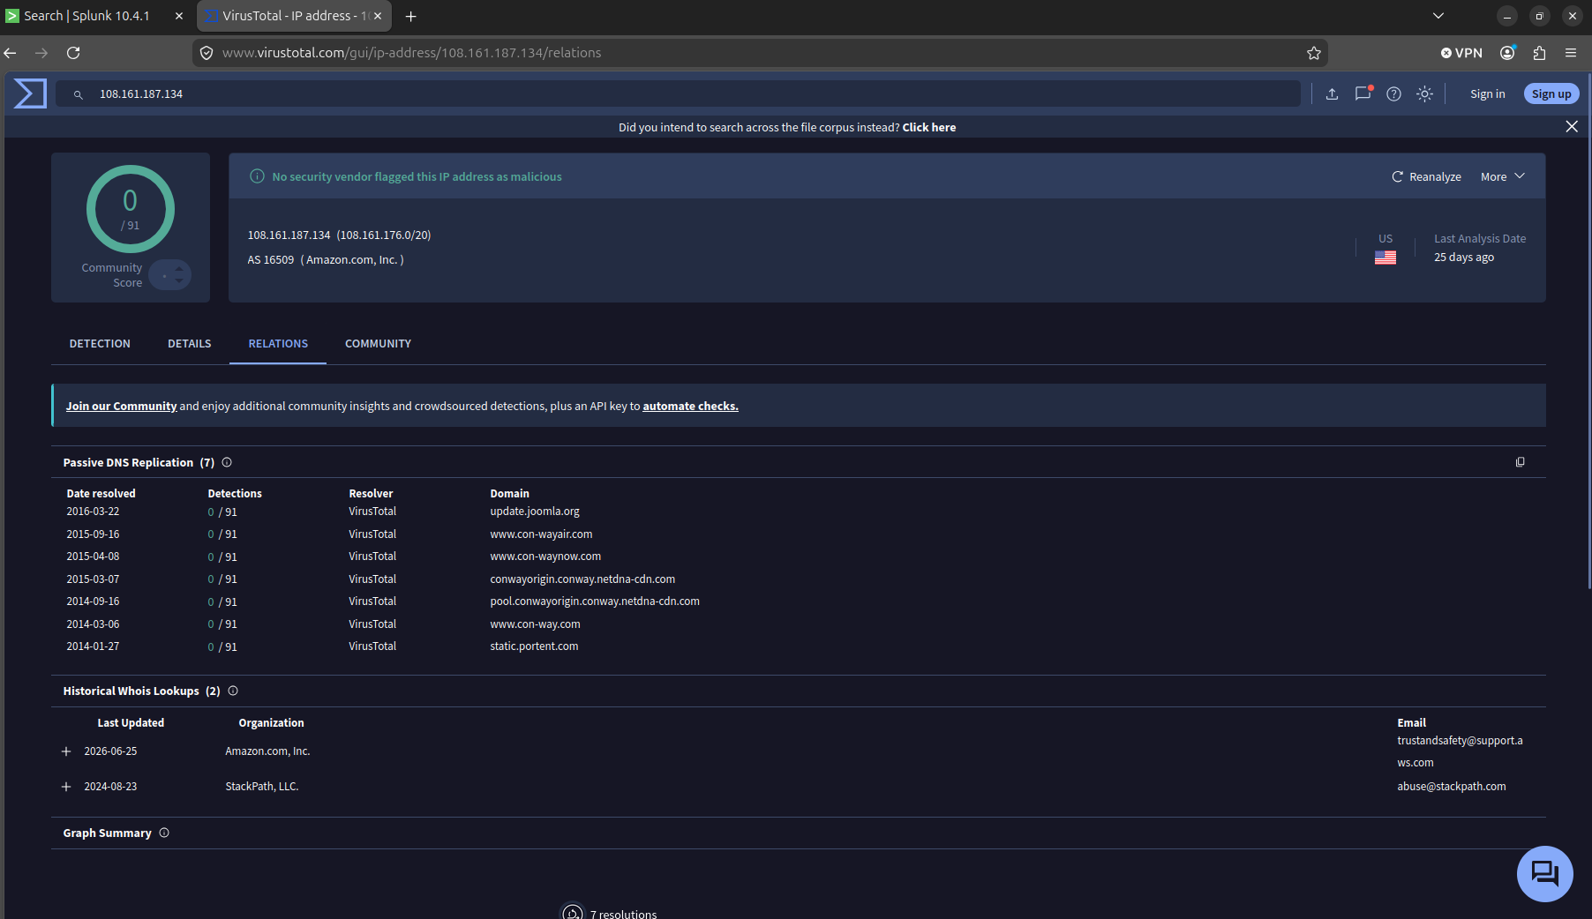The height and width of the screenshot is (919, 1592).
Task: Switch to the DETAILS tab
Action: coord(190,344)
